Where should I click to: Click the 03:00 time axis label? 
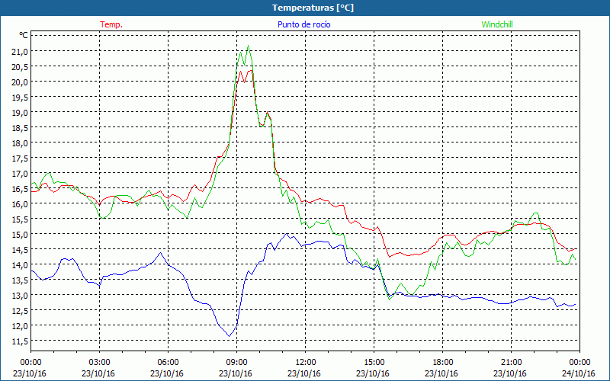click(x=99, y=363)
